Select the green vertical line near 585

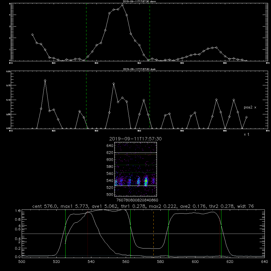(x=168, y=233)
